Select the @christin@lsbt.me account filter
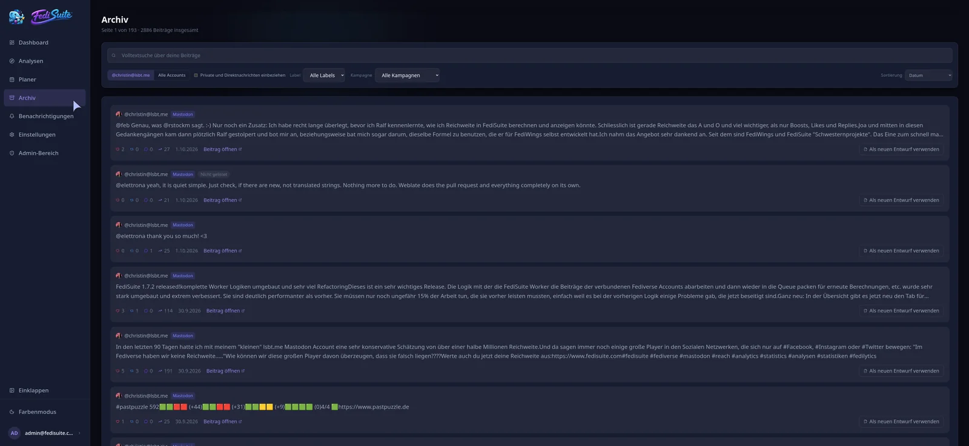Image resolution: width=969 pixels, height=446 pixels. click(131, 76)
